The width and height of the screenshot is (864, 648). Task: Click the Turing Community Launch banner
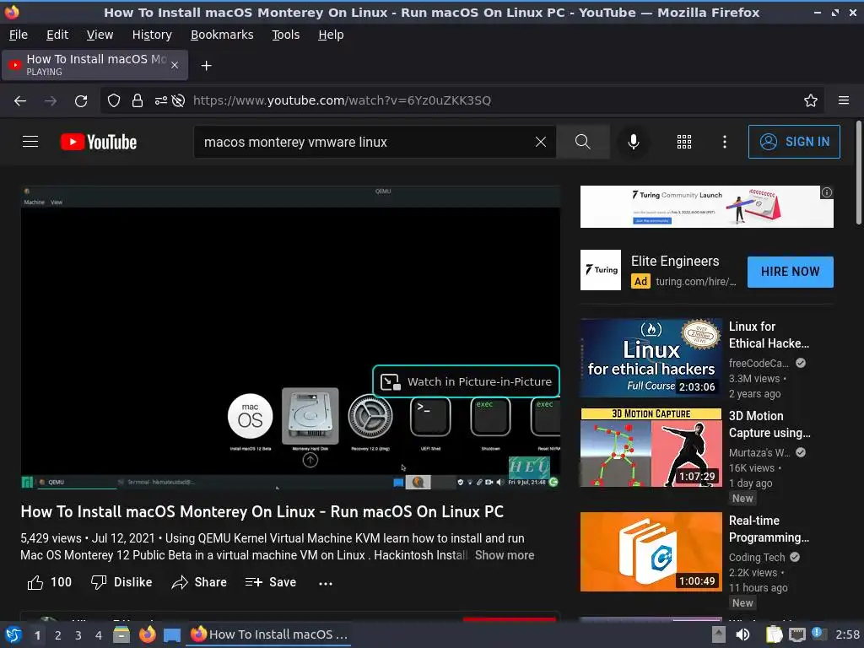pyautogui.click(x=706, y=207)
